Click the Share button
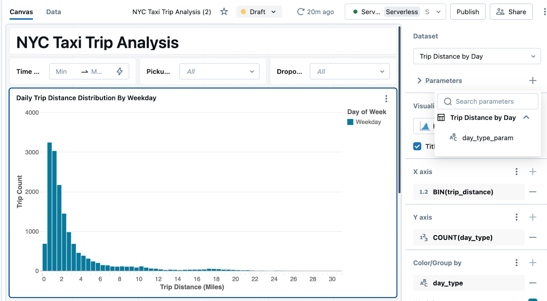 (x=511, y=12)
